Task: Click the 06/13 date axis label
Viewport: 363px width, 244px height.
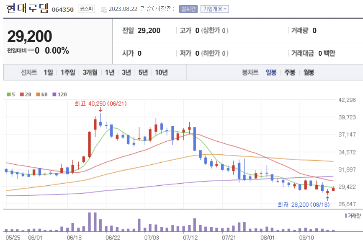Action: (x=74, y=238)
